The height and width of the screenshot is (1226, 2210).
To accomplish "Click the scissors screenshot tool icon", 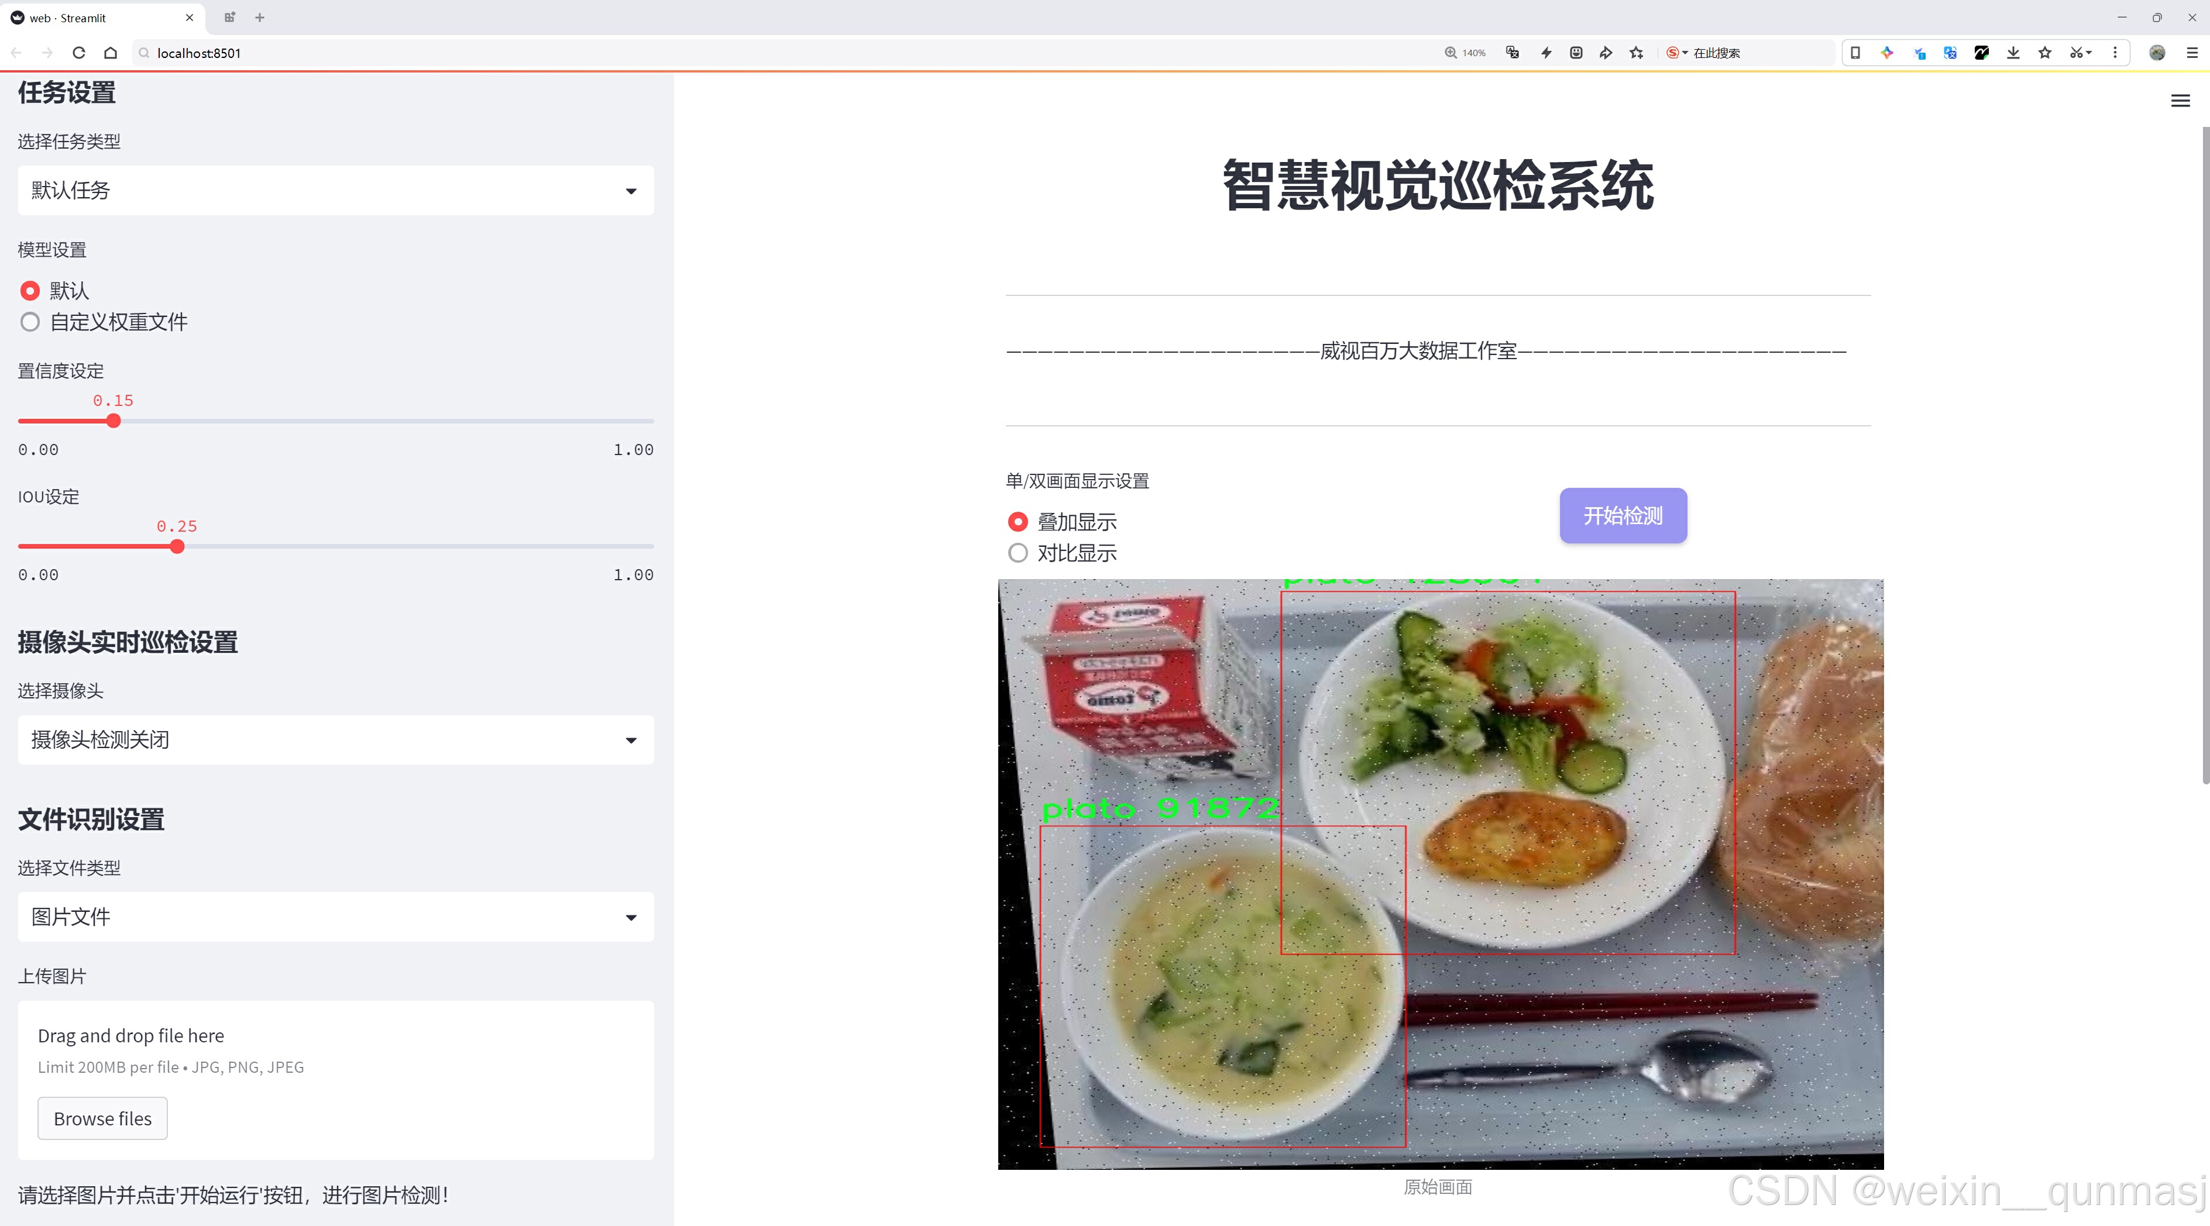I will click(2075, 53).
